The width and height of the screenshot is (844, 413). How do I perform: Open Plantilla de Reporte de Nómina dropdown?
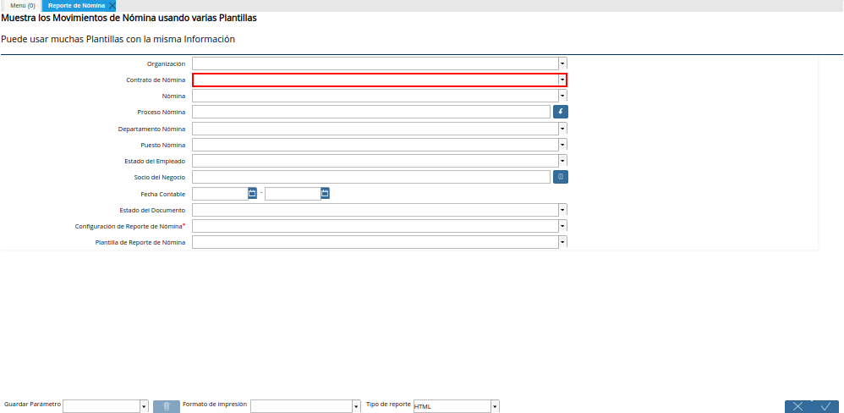562,242
